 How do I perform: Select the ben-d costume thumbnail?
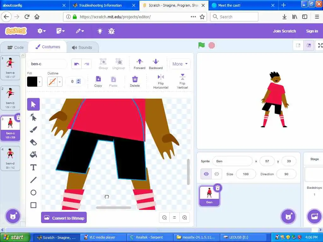point(10,158)
